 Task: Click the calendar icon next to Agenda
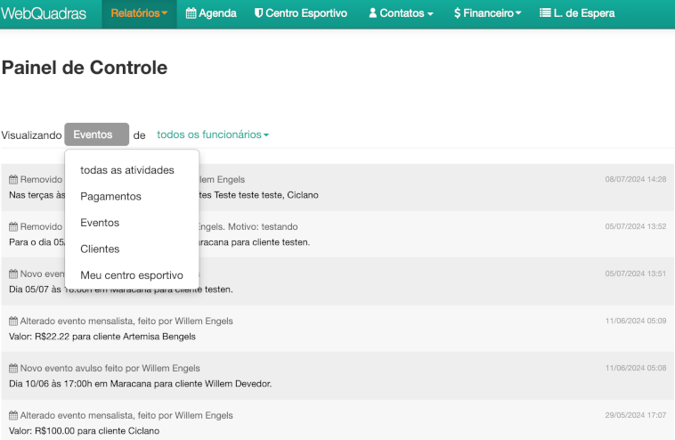191,13
